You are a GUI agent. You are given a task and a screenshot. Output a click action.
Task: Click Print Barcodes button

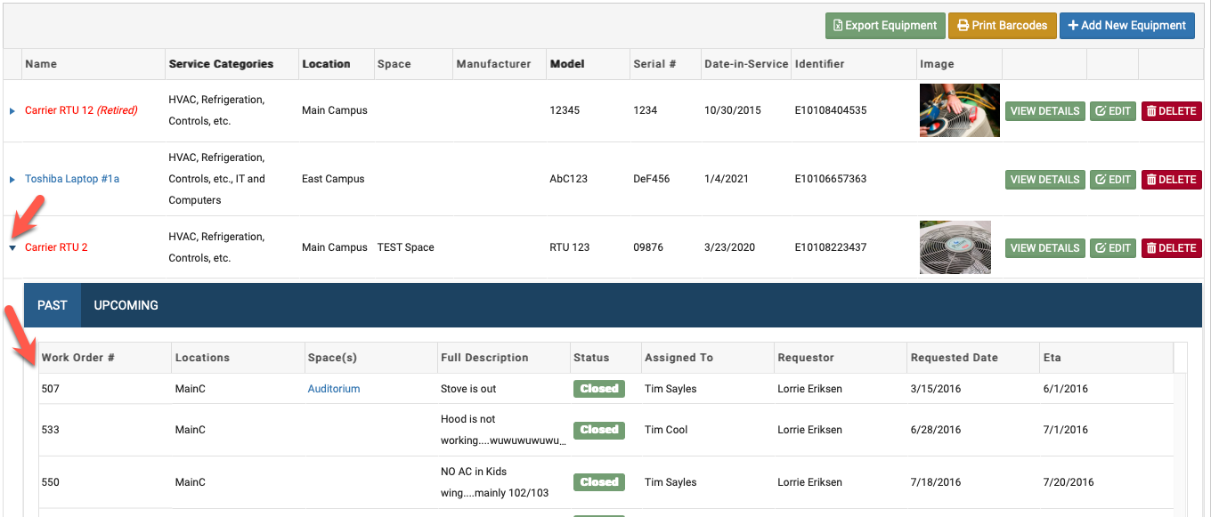pyautogui.click(x=1002, y=26)
